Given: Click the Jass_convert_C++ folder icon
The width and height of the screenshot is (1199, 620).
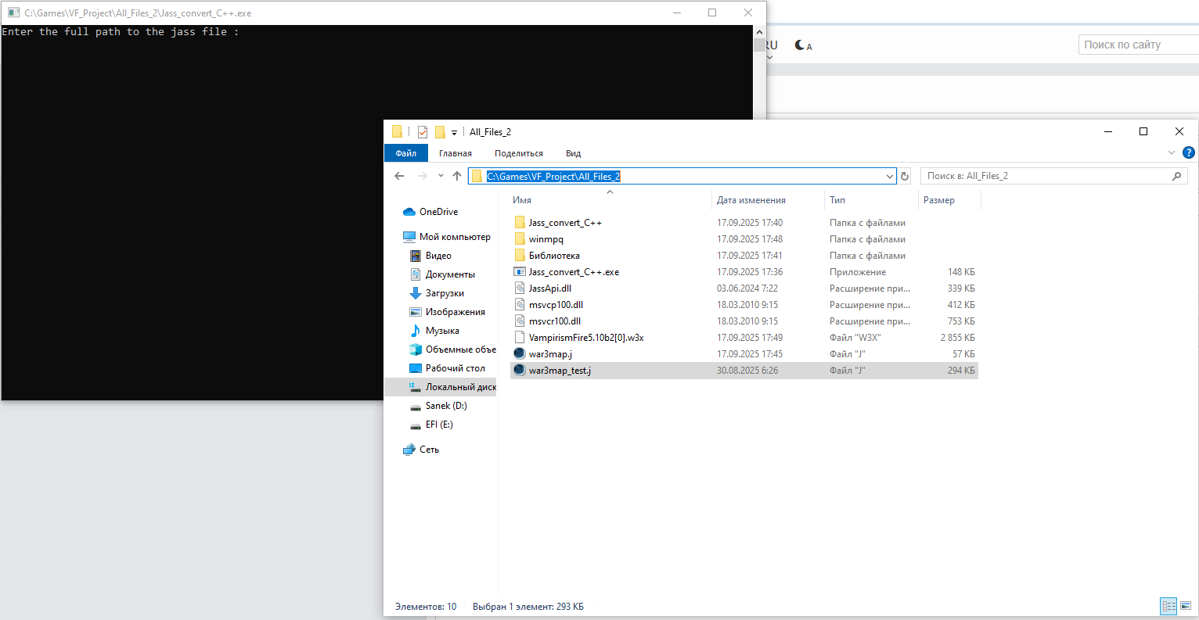Looking at the screenshot, I should 520,223.
